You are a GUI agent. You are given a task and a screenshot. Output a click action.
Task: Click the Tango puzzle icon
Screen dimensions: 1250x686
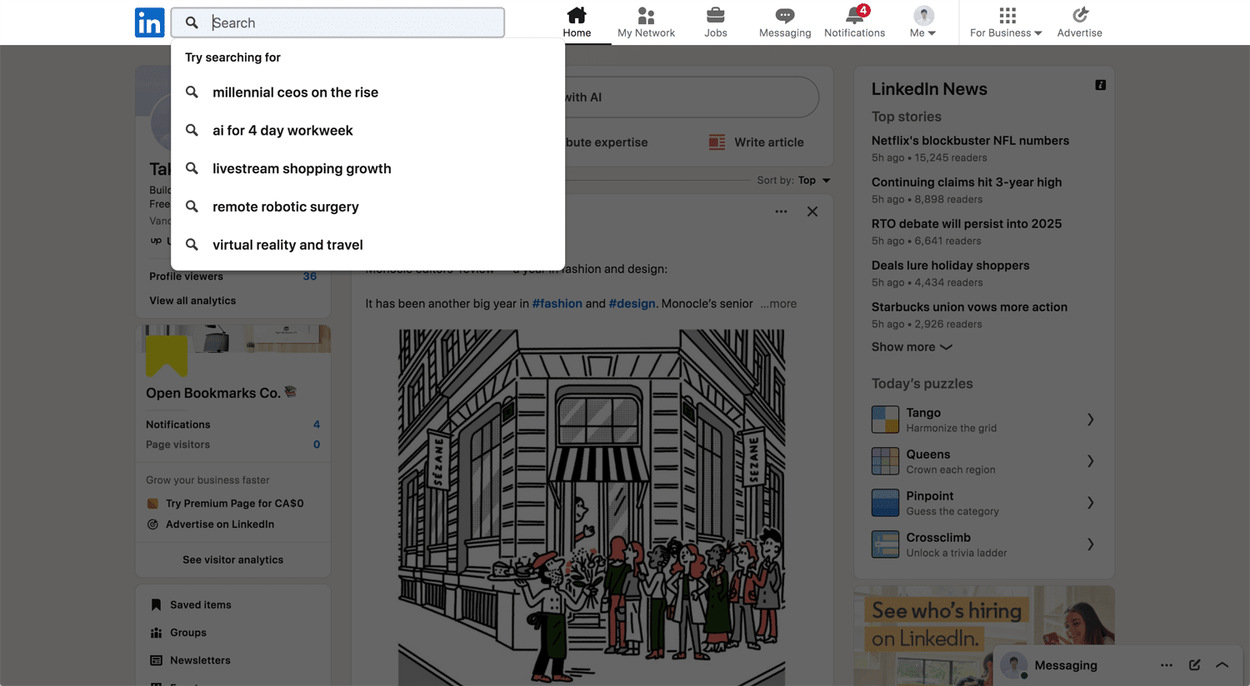pyautogui.click(x=885, y=420)
